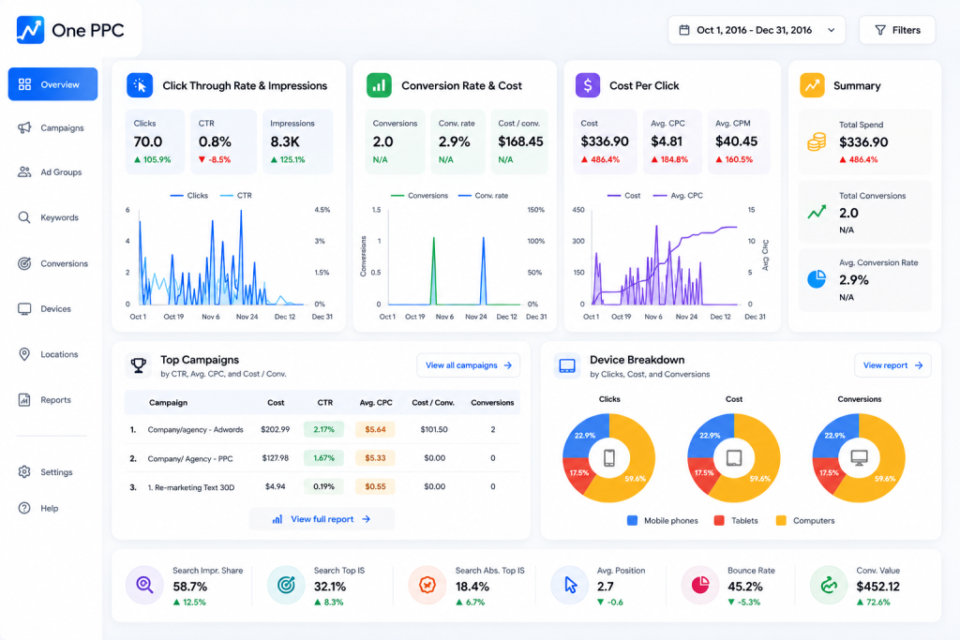Image resolution: width=960 pixels, height=640 pixels.
Task: Click the Search Top IS target icon
Action: coord(286,585)
